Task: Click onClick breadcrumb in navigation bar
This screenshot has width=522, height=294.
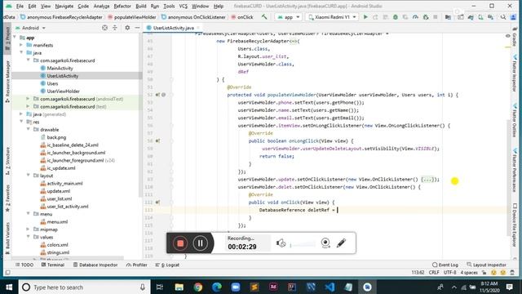Action: tap(242, 17)
